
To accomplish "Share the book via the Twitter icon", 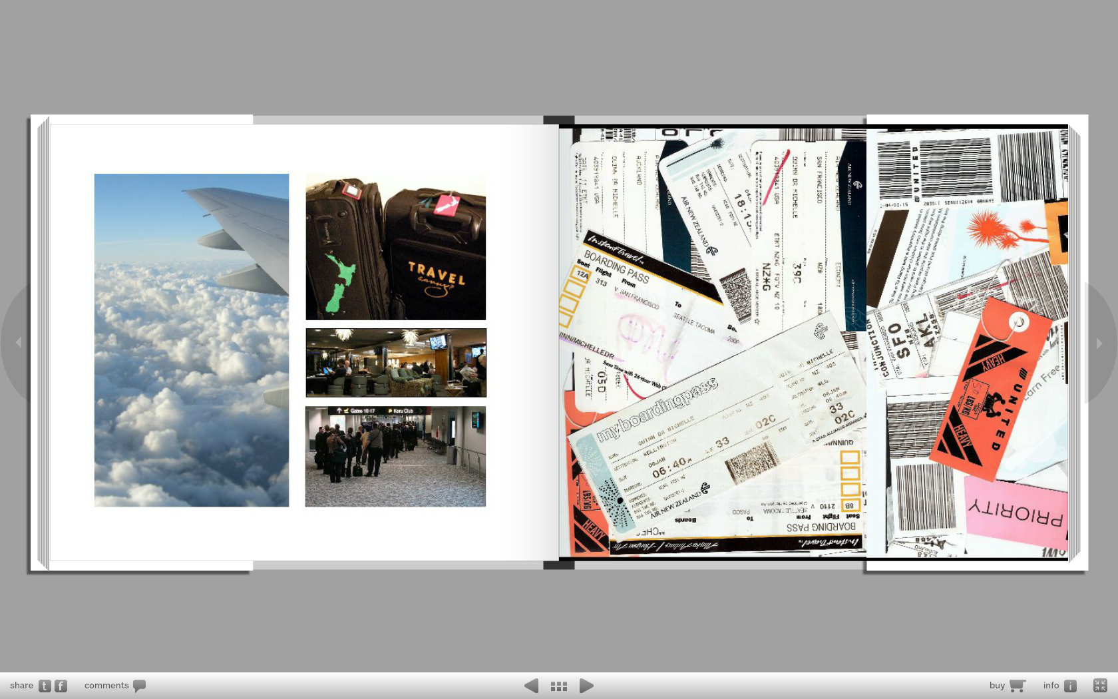I will pyautogui.click(x=45, y=686).
